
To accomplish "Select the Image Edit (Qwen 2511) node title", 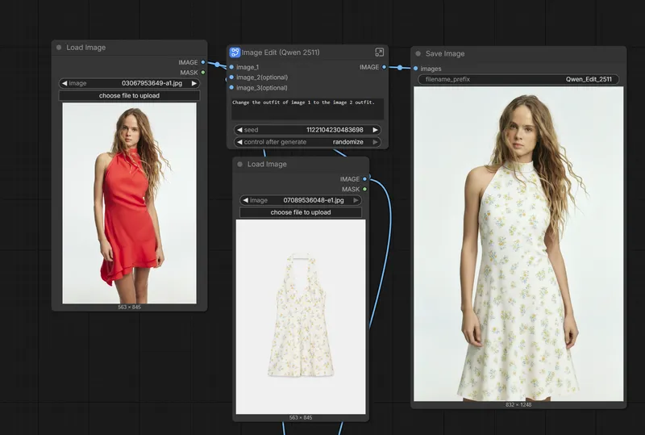I will click(281, 52).
